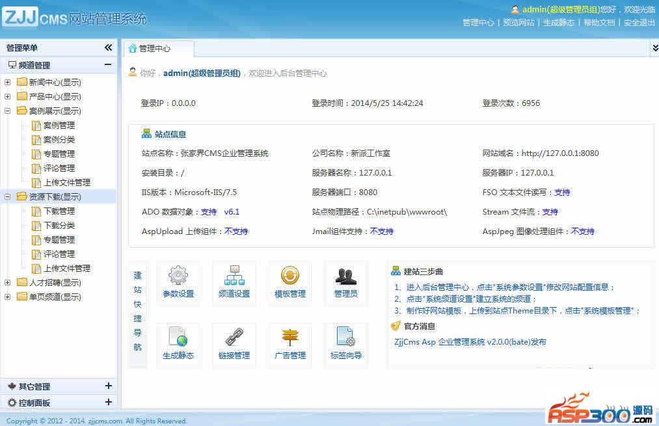Select 评论管理 under 资源下载

59,254
